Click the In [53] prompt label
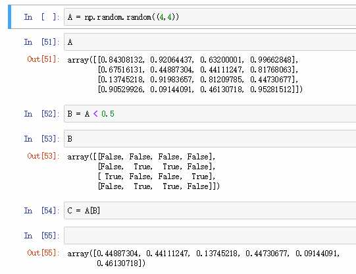356x274 pixels. click(x=41, y=138)
